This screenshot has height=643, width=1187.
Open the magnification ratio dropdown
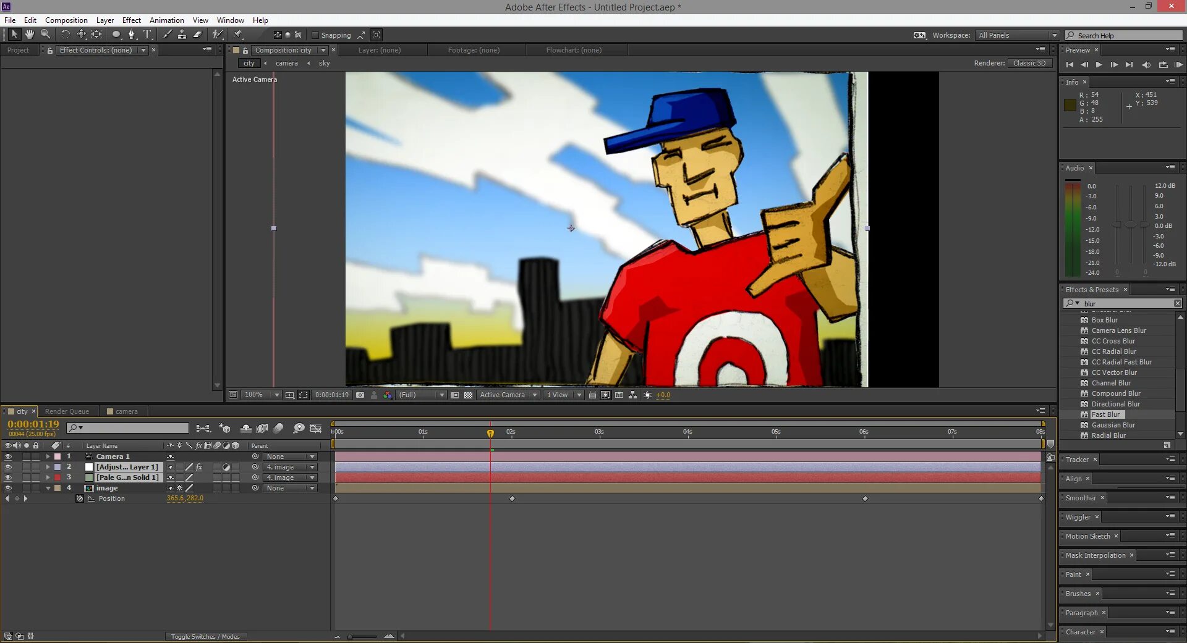pos(262,395)
